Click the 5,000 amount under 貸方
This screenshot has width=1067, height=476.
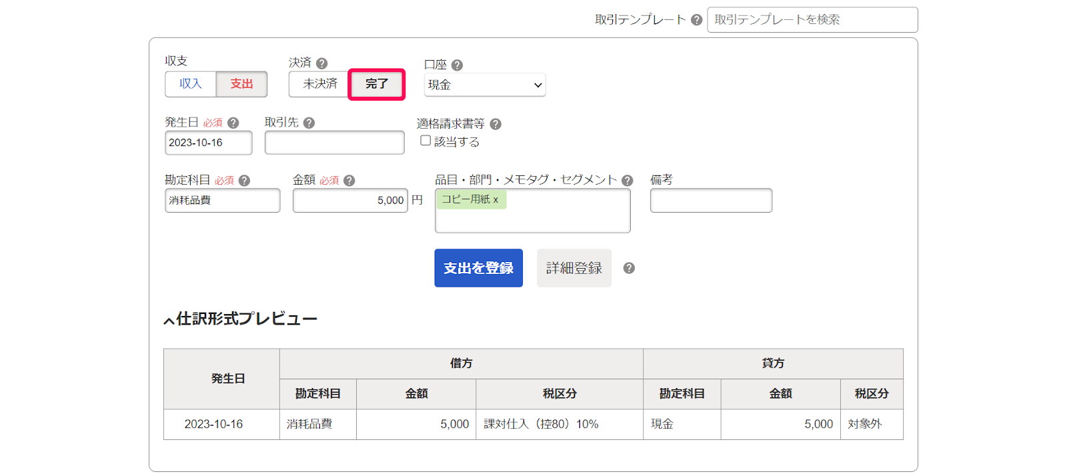[781, 424]
